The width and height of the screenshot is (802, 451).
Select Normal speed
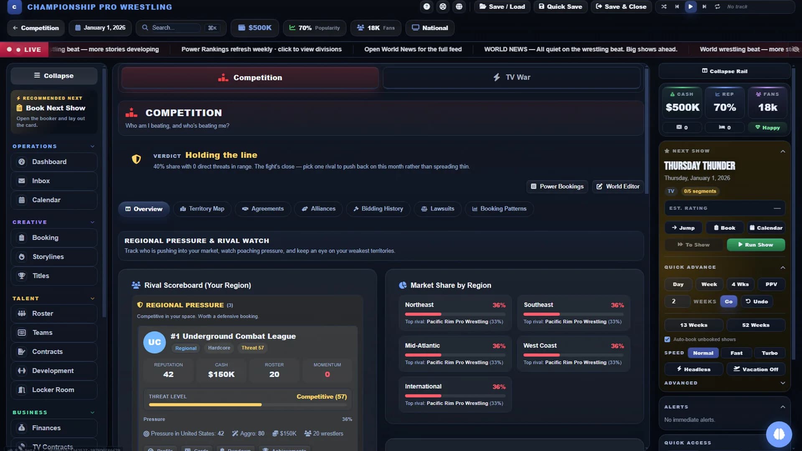tap(703, 353)
